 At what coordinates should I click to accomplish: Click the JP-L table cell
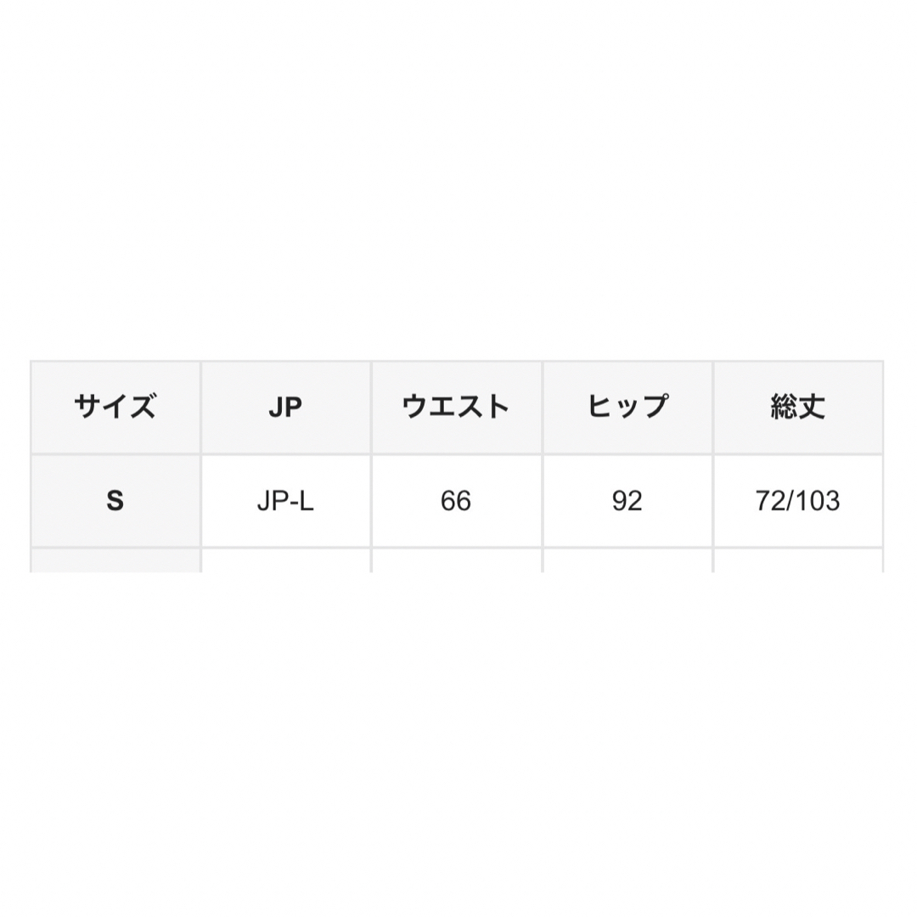(286, 501)
